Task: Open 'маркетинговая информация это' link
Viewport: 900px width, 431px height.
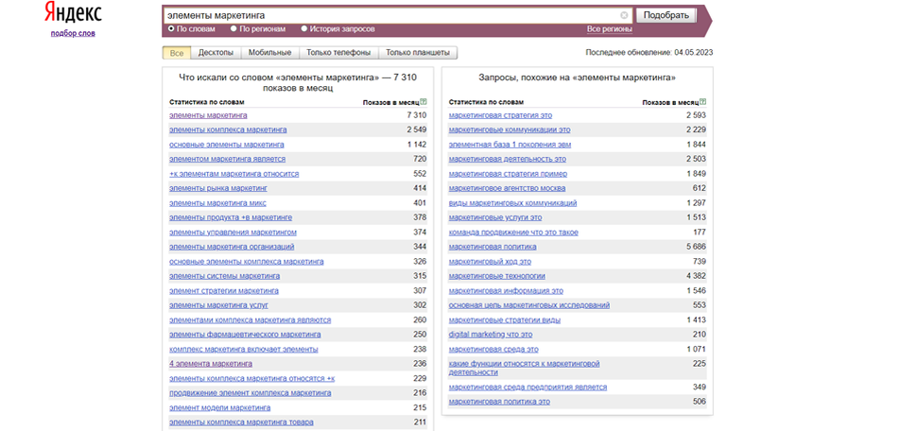Action: pyautogui.click(x=507, y=291)
